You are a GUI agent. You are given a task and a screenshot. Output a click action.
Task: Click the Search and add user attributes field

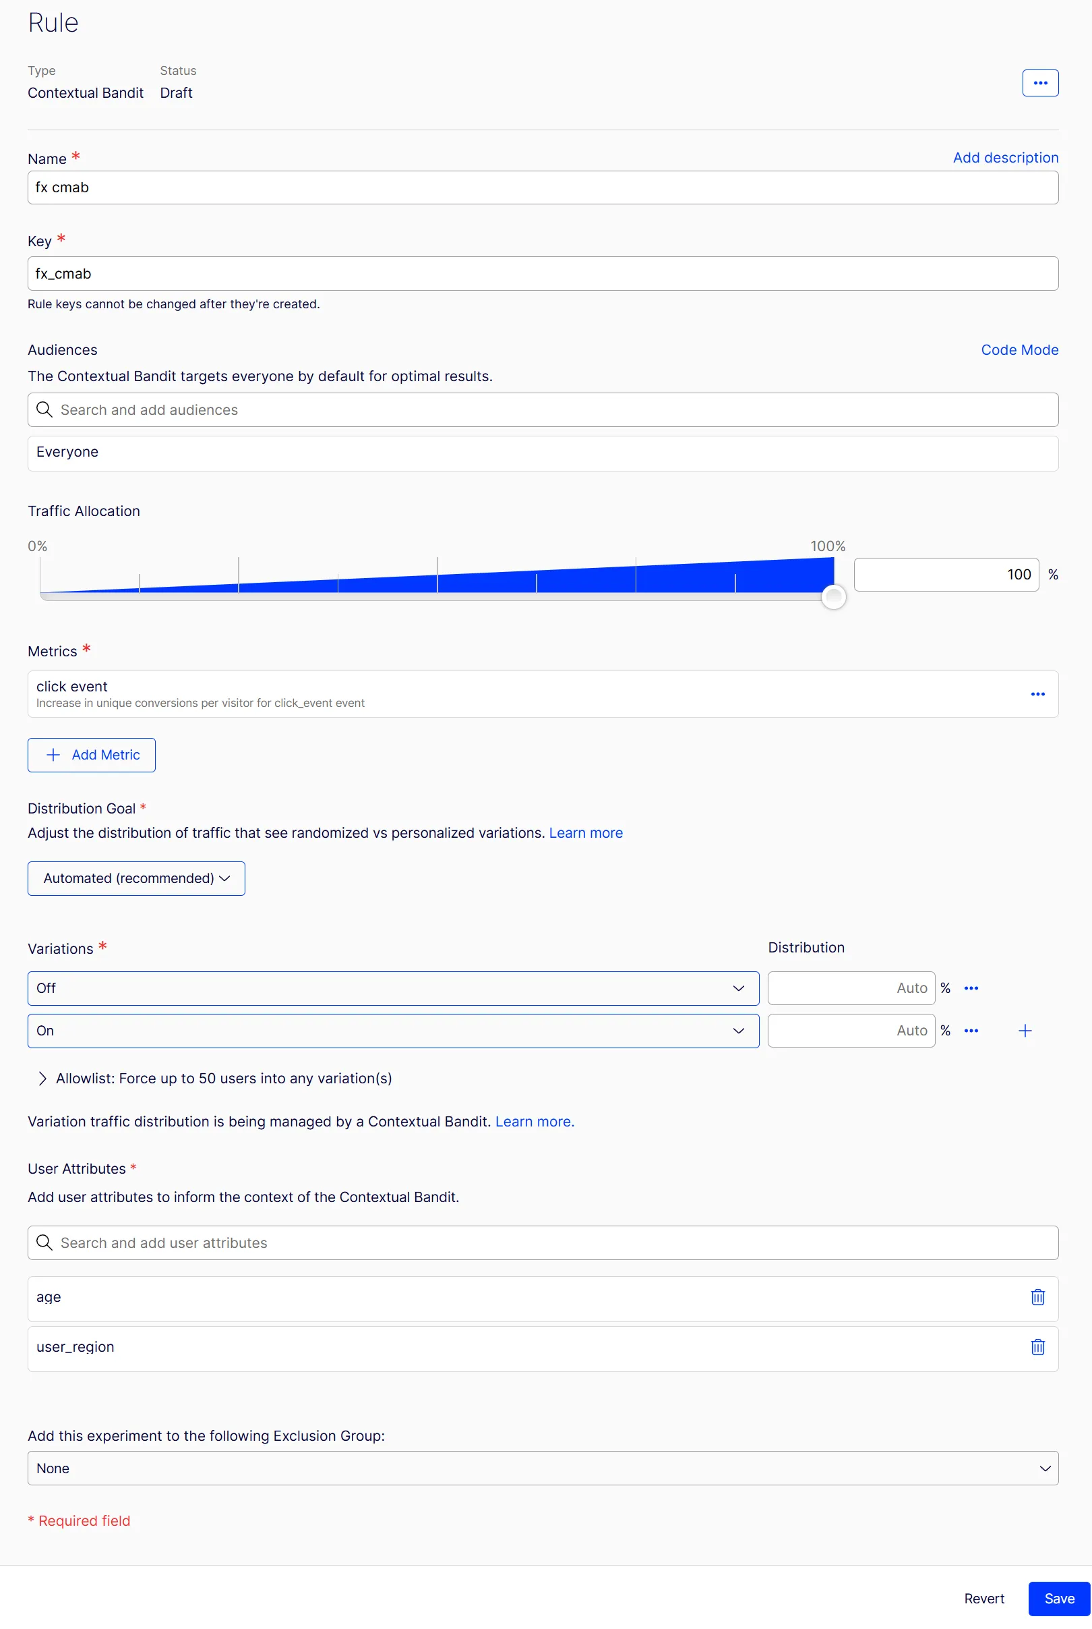pyautogui.click(x=543, y=1242)
